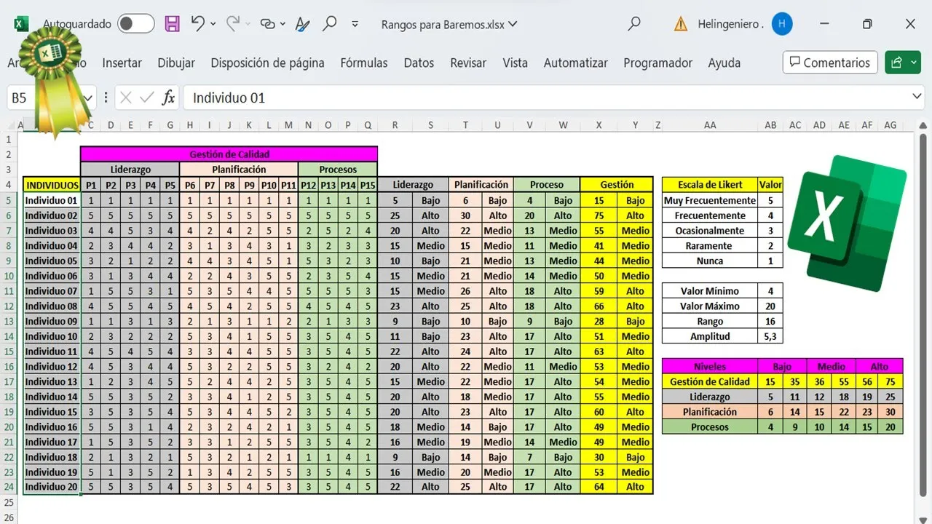Click the Save floppy disk icon
Image resolution: width=932 pixels, height=524 pixels.
[173, 24]
